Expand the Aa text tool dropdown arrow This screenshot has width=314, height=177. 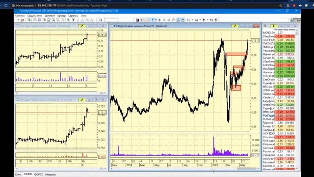click(200, 20)
